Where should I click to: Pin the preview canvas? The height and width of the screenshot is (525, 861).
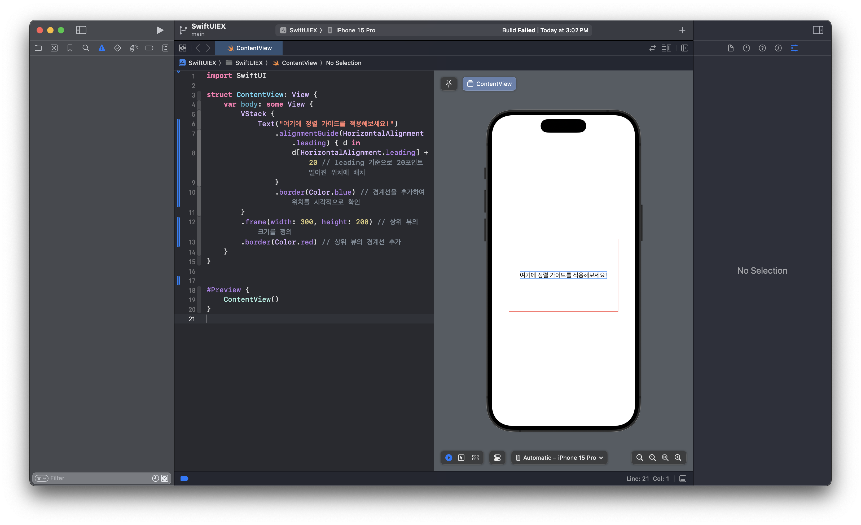click(449, 84)
